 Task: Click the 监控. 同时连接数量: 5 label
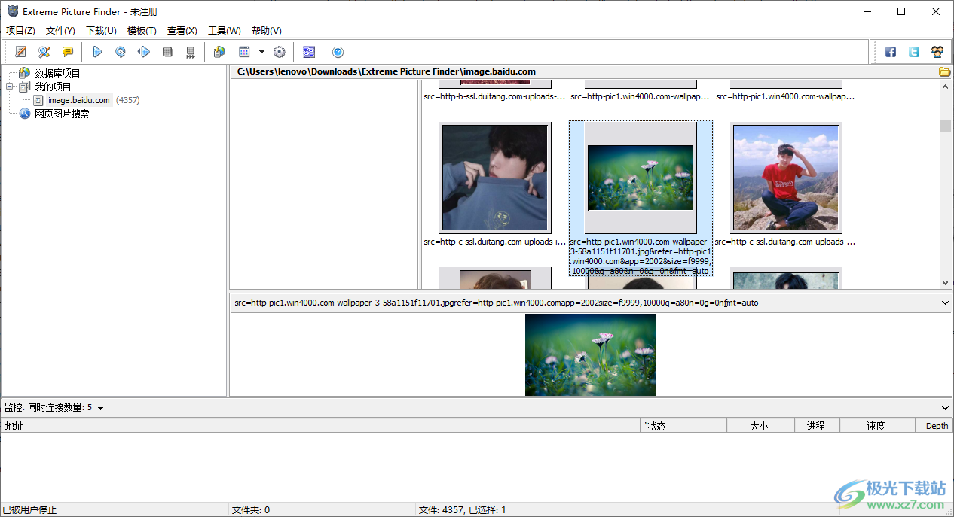point(48,408)
